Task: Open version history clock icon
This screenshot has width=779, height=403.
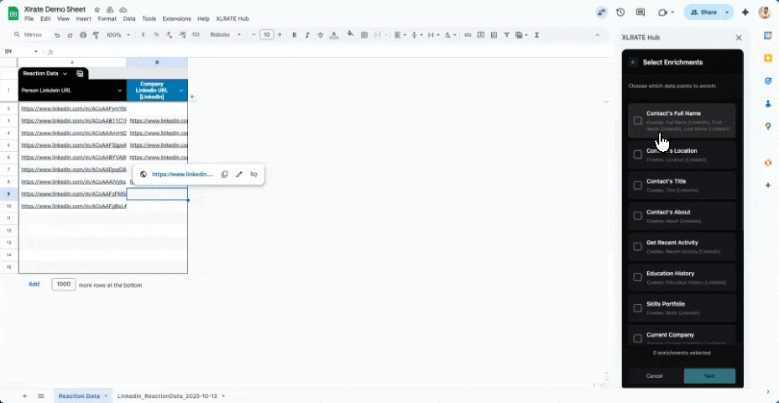Action: point(620,13)
